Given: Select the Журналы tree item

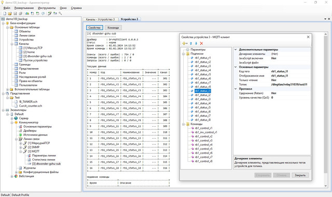Looking at the screenshot, I should pos(29,168).
